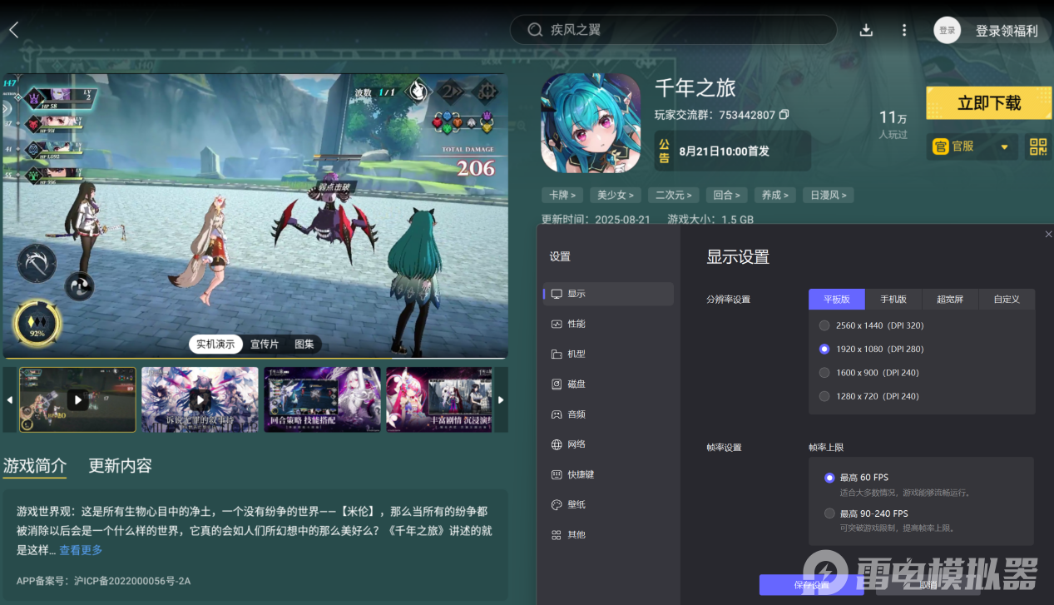This screenshot has width=1054, height=605.
Task: Open 磁盘 disk settings section
Action: 608,384
